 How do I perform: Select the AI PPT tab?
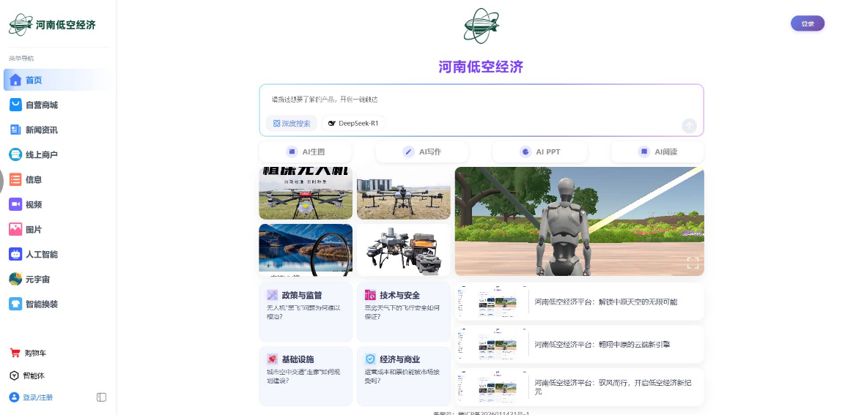[539, 152]
